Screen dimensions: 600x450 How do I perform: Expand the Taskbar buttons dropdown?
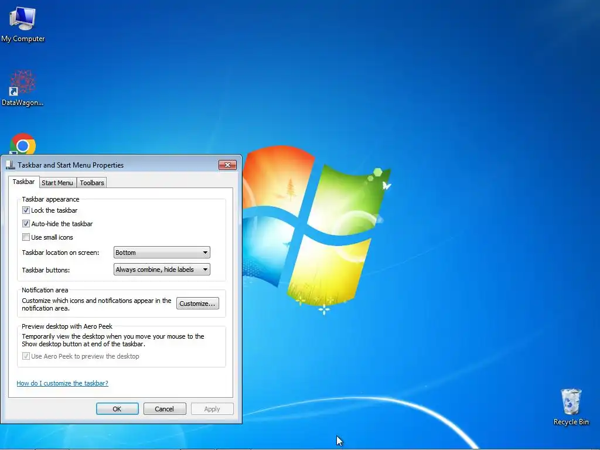click(x=162, y=270)
